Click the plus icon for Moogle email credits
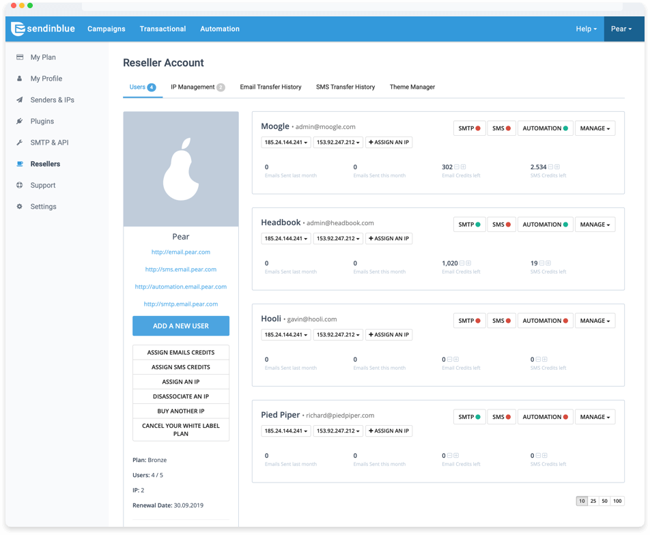The width and height of the screenshot is (650, 535). click(464, 167)
